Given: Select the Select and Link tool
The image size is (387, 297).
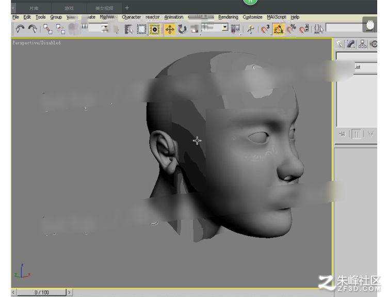Looking at the screenshot, I should pos(47,29).
